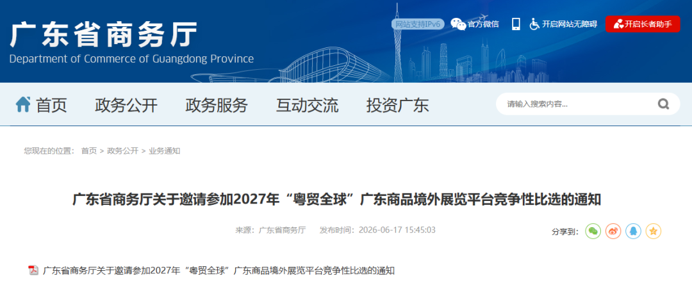692x297 pixels.
Task: Click the home icon beside 首页
Action: [x=23, y=104]
